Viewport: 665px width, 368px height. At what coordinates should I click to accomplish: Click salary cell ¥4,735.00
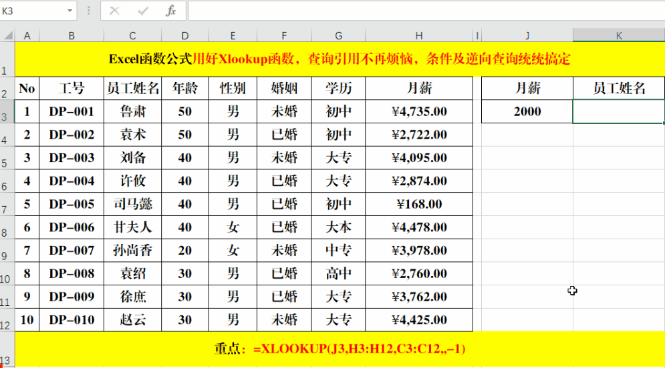[419, 112]
